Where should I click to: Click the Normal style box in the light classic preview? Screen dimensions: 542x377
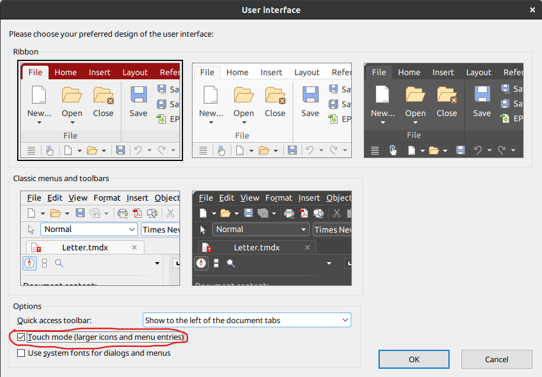point(89,229)
